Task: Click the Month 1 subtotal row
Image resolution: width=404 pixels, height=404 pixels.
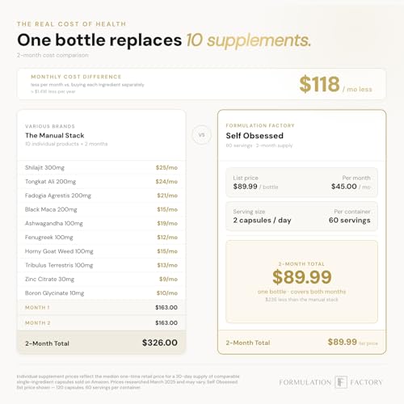Action: 102,307
